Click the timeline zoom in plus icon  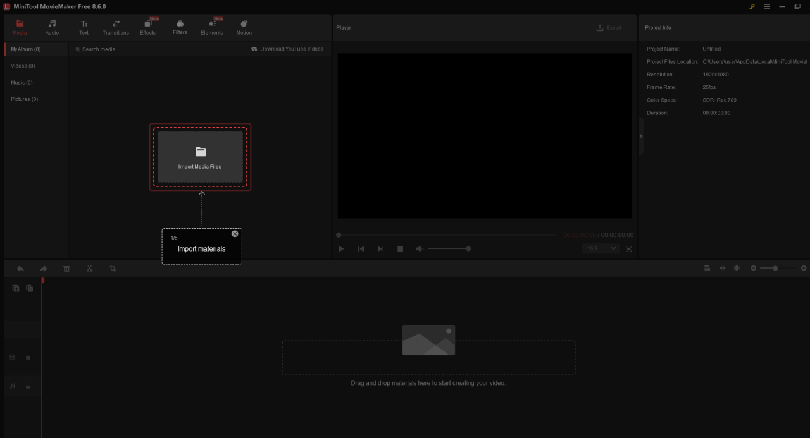coord(804,268)
